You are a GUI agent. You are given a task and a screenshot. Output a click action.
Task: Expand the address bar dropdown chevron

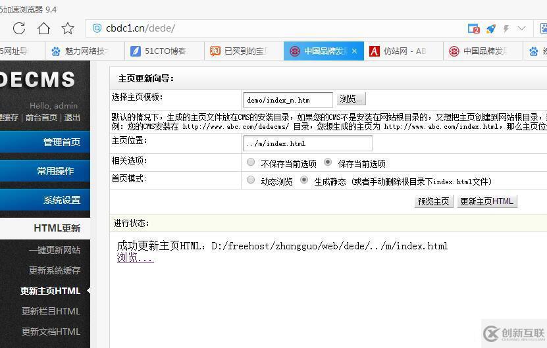(521, 28)
